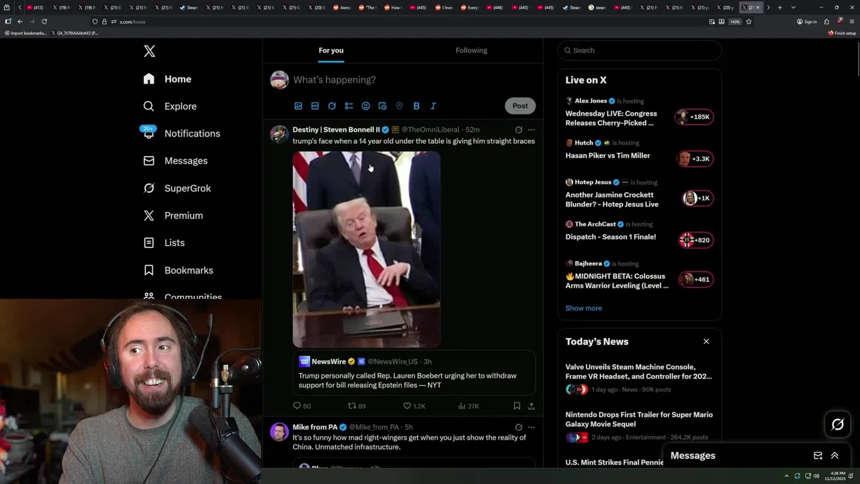Open the more menu on Mike from PA's post
The image size is (860, 484).
[x=531, y=427]
